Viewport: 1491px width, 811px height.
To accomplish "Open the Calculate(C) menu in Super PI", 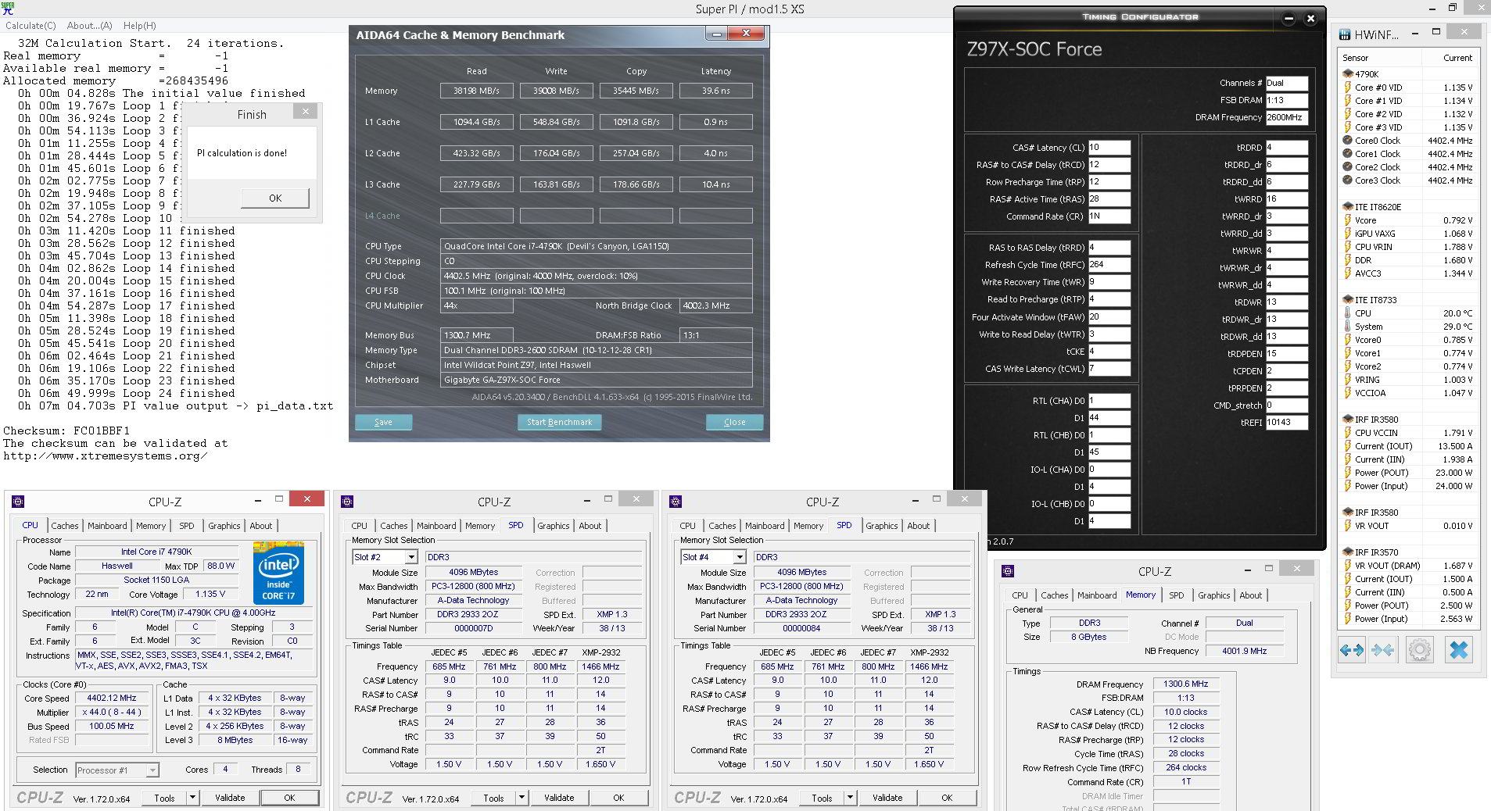I will (30, 26).
